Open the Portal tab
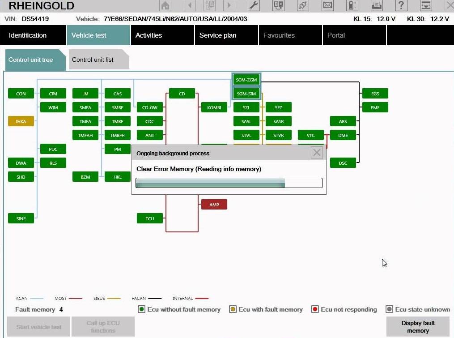Image resolution: width=454 pixels, height=338 pixels. click(354, 35)
